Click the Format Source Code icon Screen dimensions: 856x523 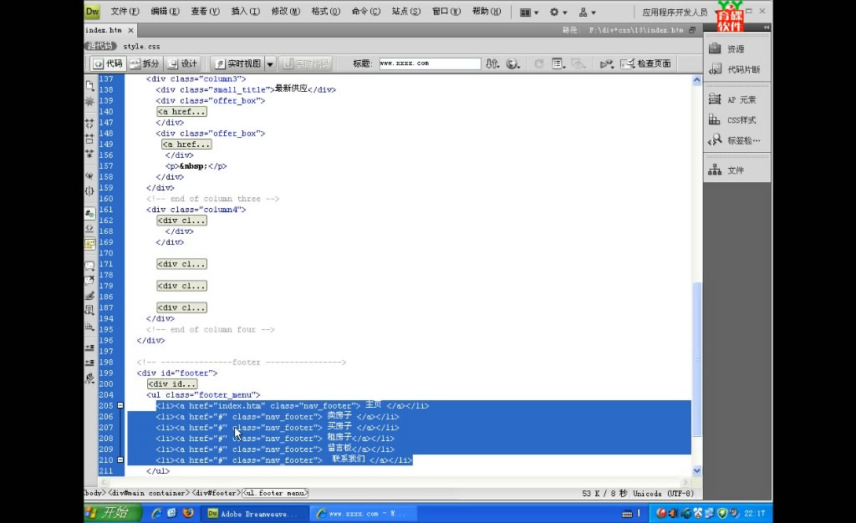tap(89, 378)
